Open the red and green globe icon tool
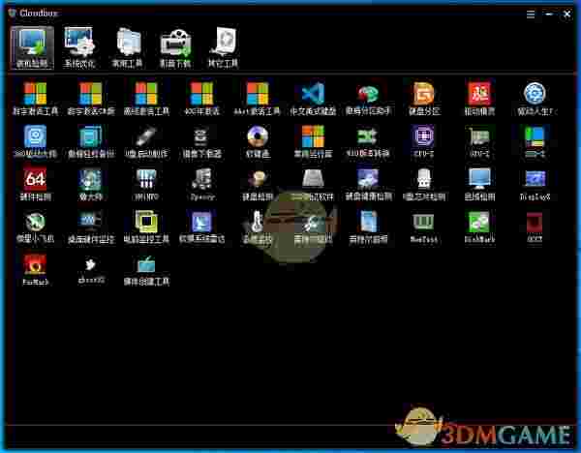Screen dimensions: 581x453 (x=368, y=93)
